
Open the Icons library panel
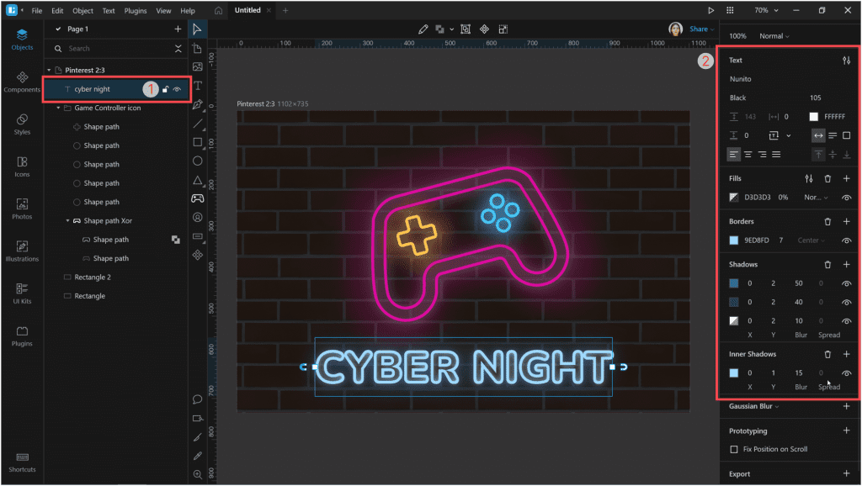click(22, 166)
